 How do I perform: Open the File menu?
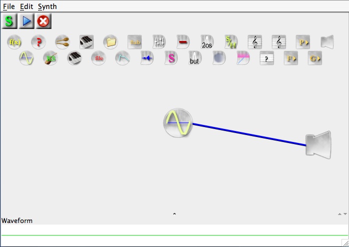coord(9,6)
